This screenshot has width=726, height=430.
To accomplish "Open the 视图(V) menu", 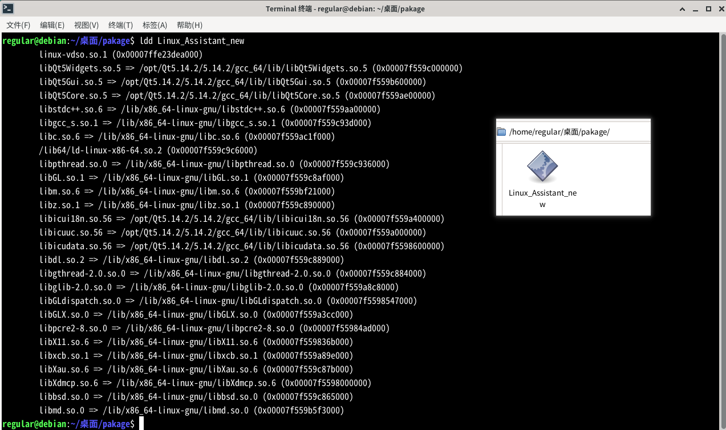I will coord(87,25).
